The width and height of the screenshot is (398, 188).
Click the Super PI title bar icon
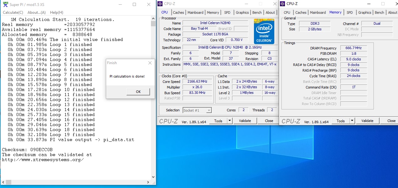coord(5,4)
